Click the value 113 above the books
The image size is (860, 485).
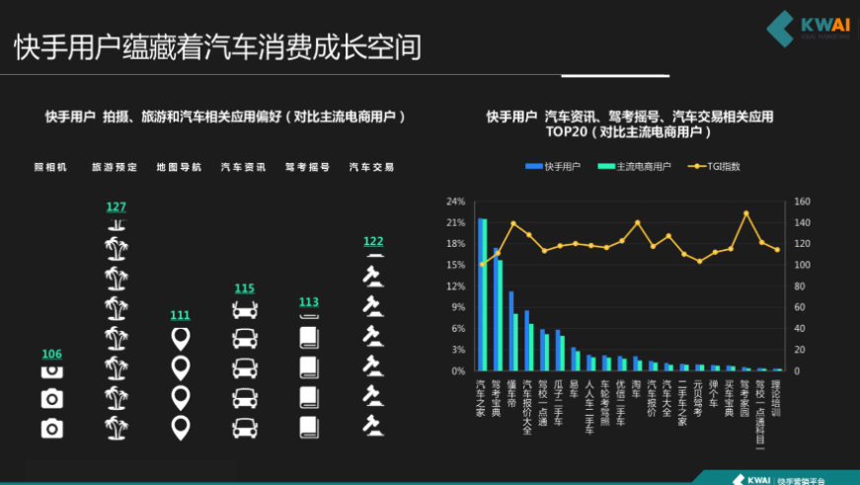tap(309, 301)
